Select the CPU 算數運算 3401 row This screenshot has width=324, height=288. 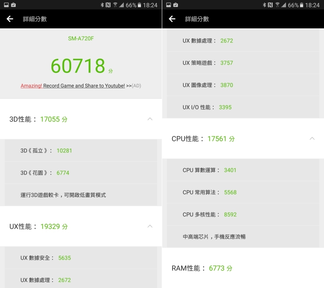click(x=243, y=170)
